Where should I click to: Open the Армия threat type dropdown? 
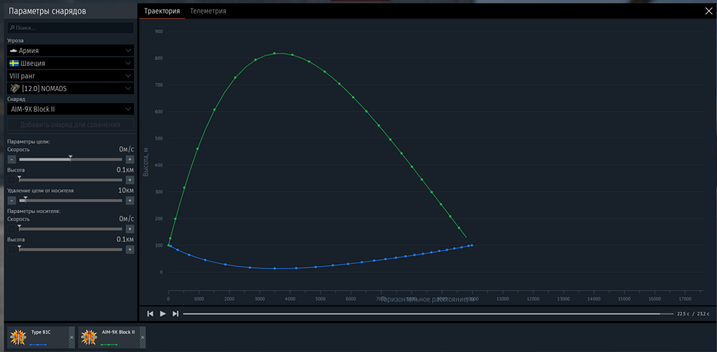tap(71, 50)
